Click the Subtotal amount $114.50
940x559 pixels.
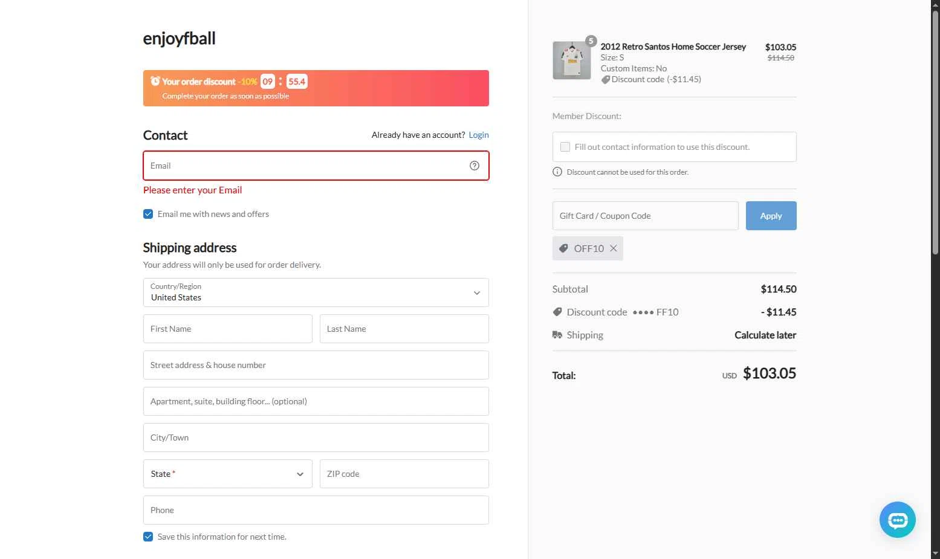tap(779, 289)
